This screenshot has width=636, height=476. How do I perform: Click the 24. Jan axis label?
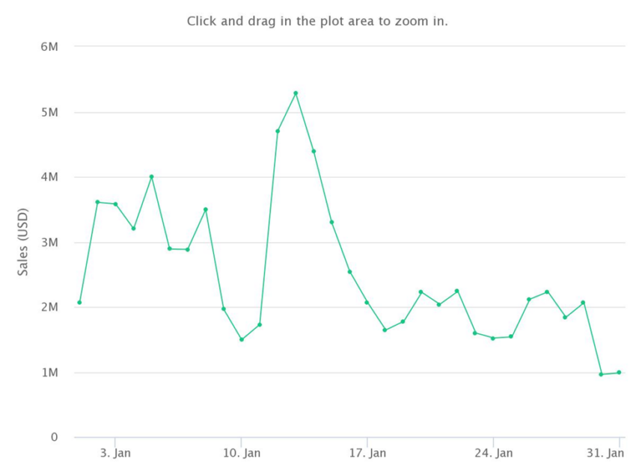494,453
